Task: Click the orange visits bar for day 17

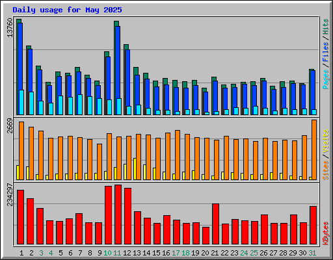Action: click(x=178, y=155)
